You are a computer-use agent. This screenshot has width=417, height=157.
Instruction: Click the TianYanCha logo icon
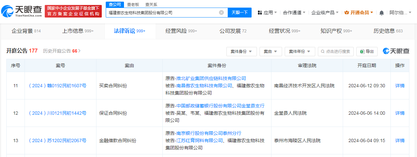click(8, 12)
